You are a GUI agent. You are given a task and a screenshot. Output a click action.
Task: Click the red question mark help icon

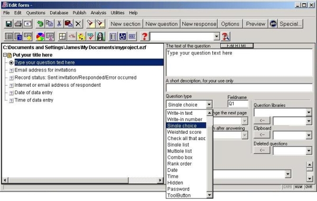[144, 36]
